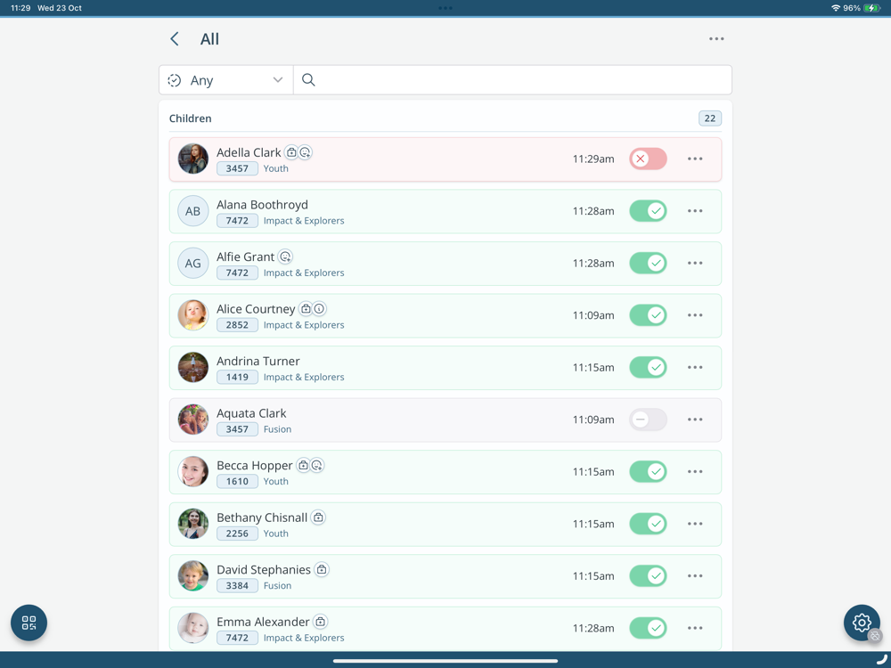Tap medical icon next to Emma Alexander
This screenshot has width=891, height=668.
pos(321,622)
